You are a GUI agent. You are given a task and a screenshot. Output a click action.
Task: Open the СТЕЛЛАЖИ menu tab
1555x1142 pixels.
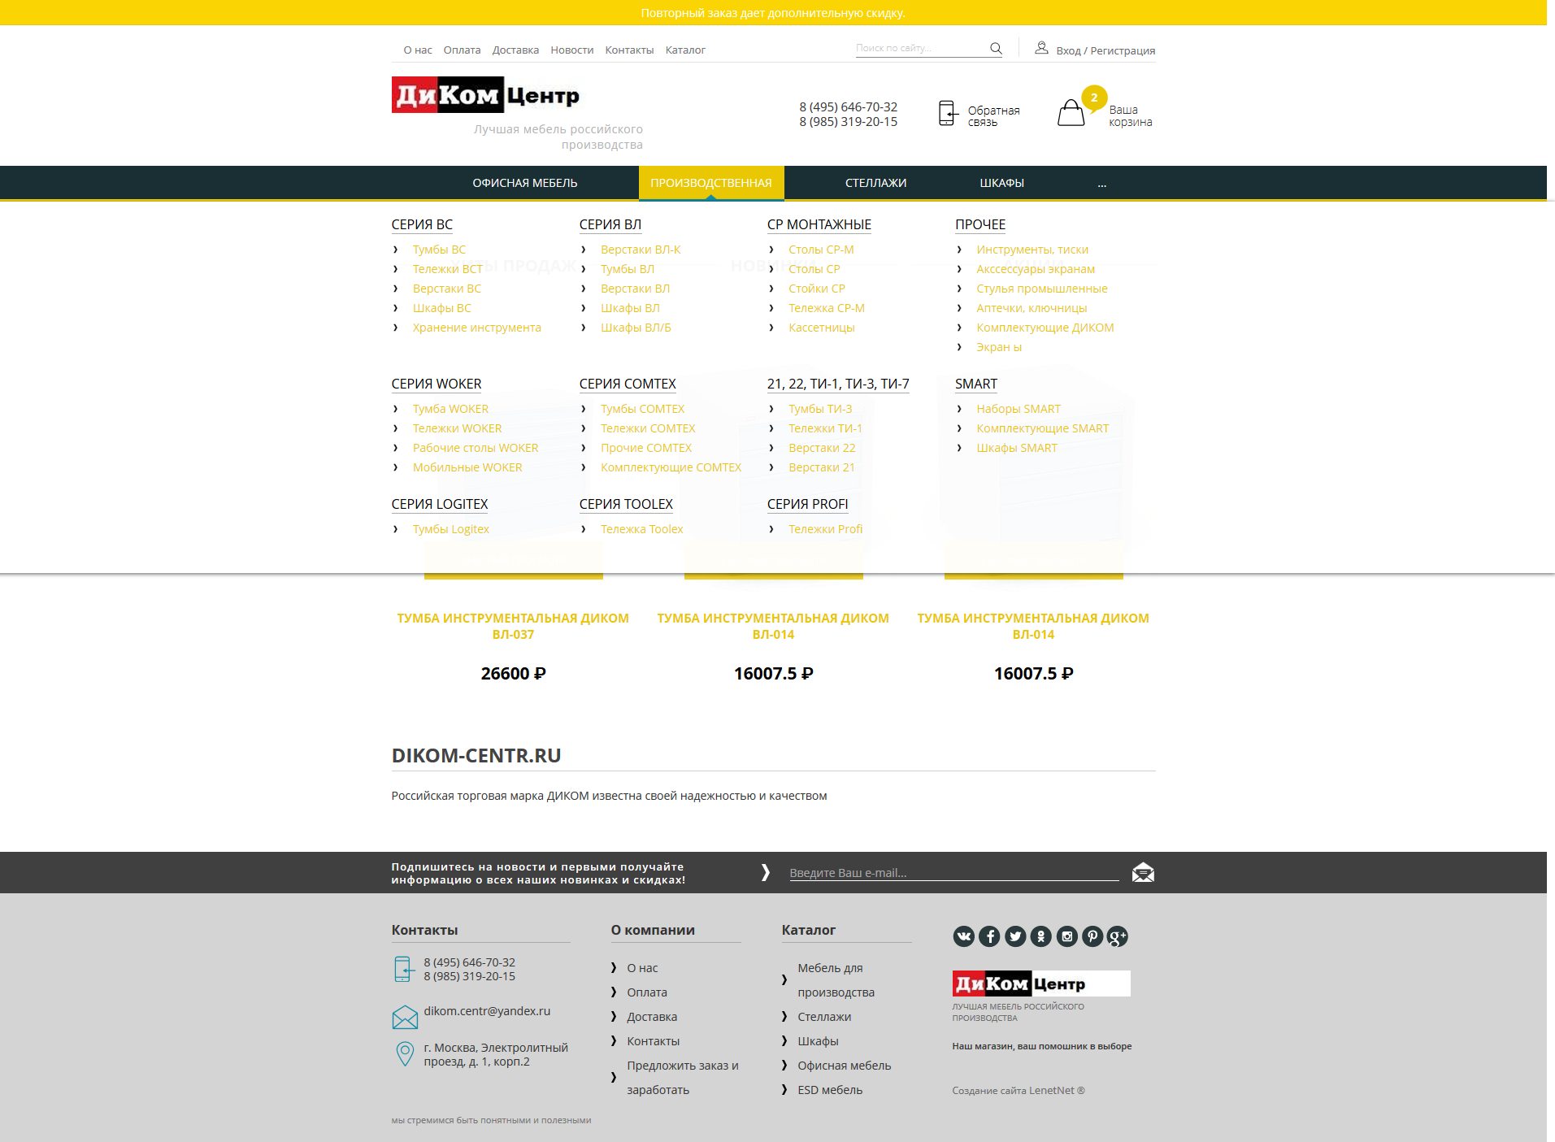pos(875,183)
